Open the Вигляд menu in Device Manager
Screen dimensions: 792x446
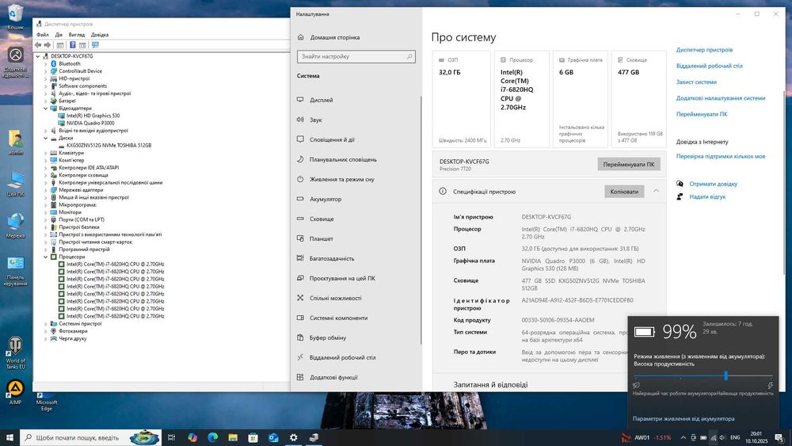pos(77,35)
